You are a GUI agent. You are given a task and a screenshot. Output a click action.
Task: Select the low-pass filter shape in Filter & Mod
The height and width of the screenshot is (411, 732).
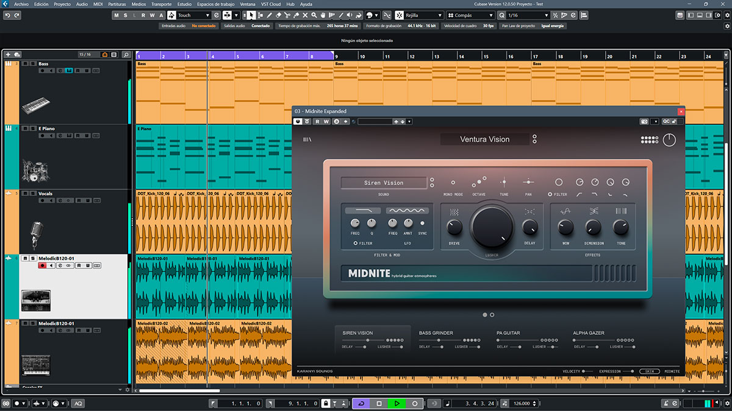click(363, 211)
